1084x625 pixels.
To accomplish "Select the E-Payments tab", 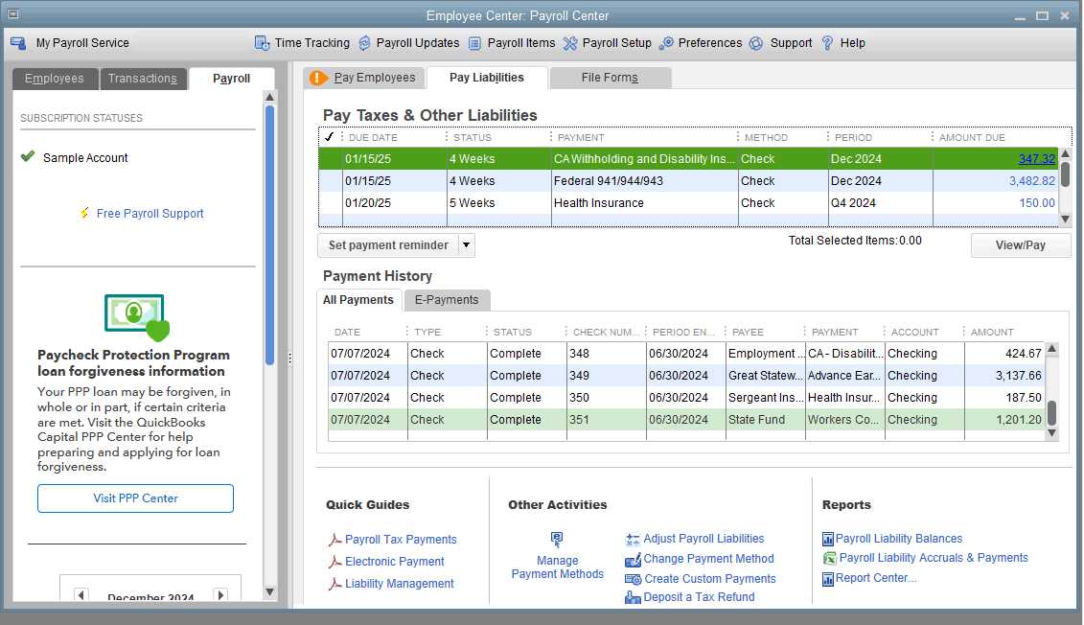I will (x=447, y=300).
